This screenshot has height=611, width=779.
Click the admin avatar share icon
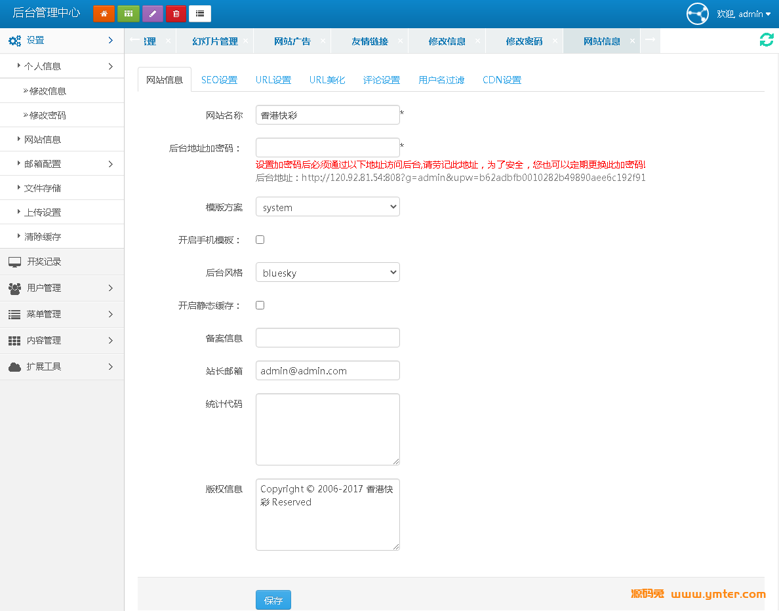tap(698, 14)
